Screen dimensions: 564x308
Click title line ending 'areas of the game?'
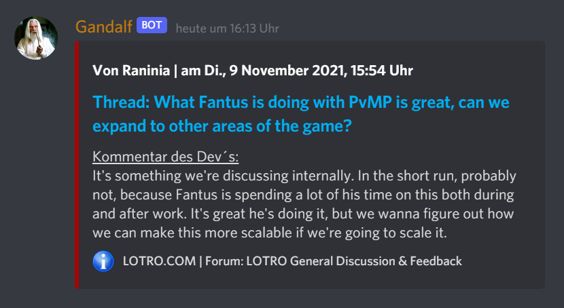pyautogui.click(x=222, y=126)
